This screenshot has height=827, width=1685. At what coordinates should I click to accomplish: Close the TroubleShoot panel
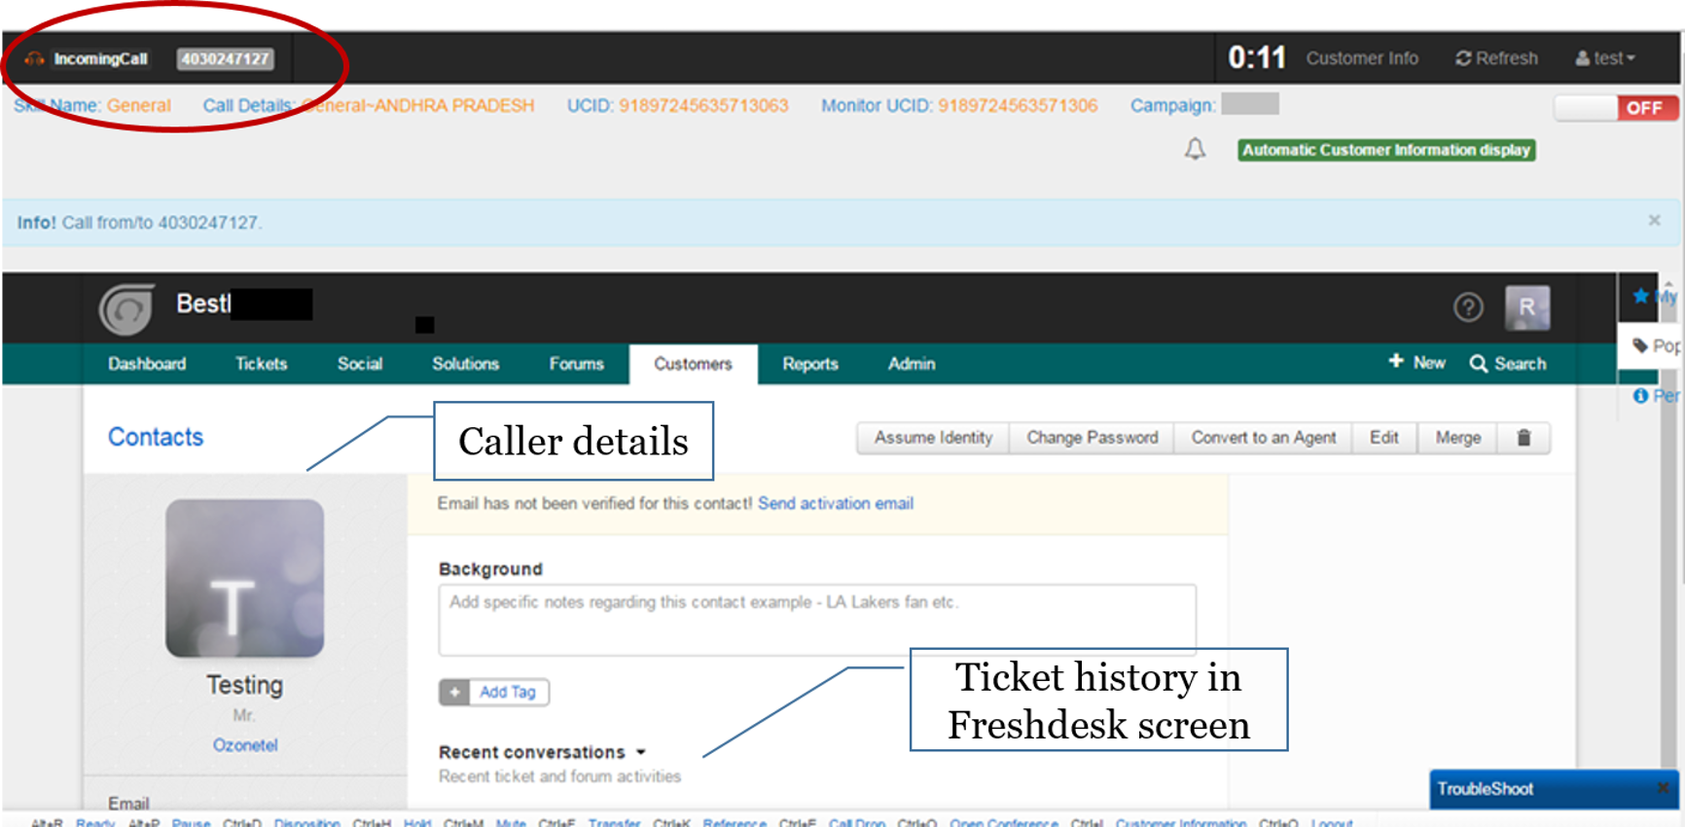pyautogui.click(x=1664, y=788)
